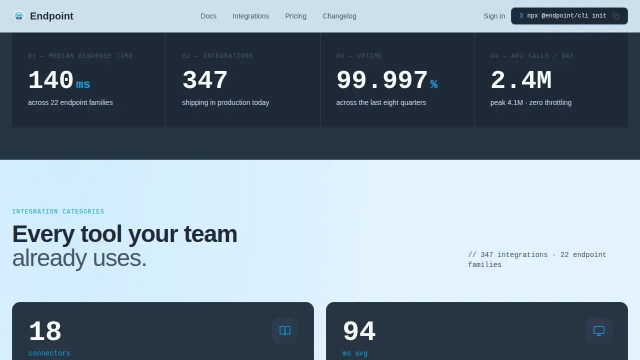Click the book icon on the 18 connectors card
Image resolution: width=640 pixels, height=360 pixels.
285,331
